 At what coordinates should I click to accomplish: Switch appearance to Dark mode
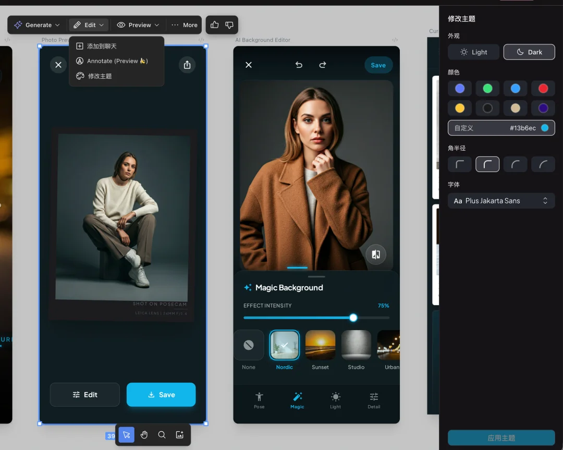(529, 52)
